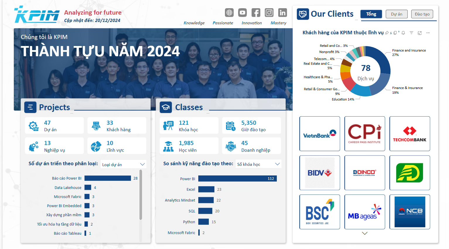This screenshot has height=249, width=449.
Task: Click the puzzle icon beside 10 Lĩnh vực
Action: point(96,146)
